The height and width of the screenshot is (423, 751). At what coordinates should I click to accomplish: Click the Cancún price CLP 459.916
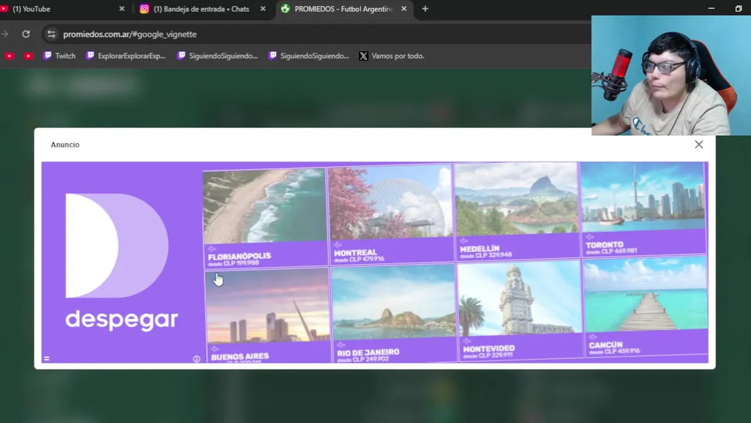click(x=615, y=351)
